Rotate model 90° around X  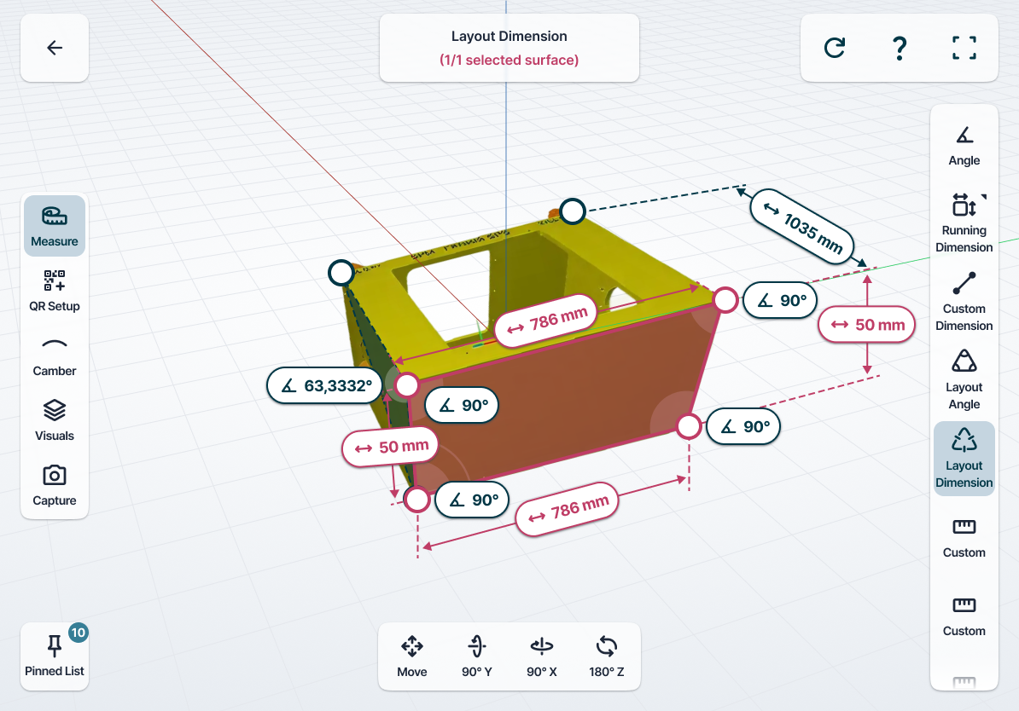541,656
